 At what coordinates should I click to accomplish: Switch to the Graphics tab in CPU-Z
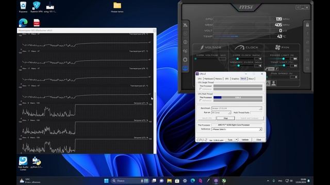click(235, 79)
